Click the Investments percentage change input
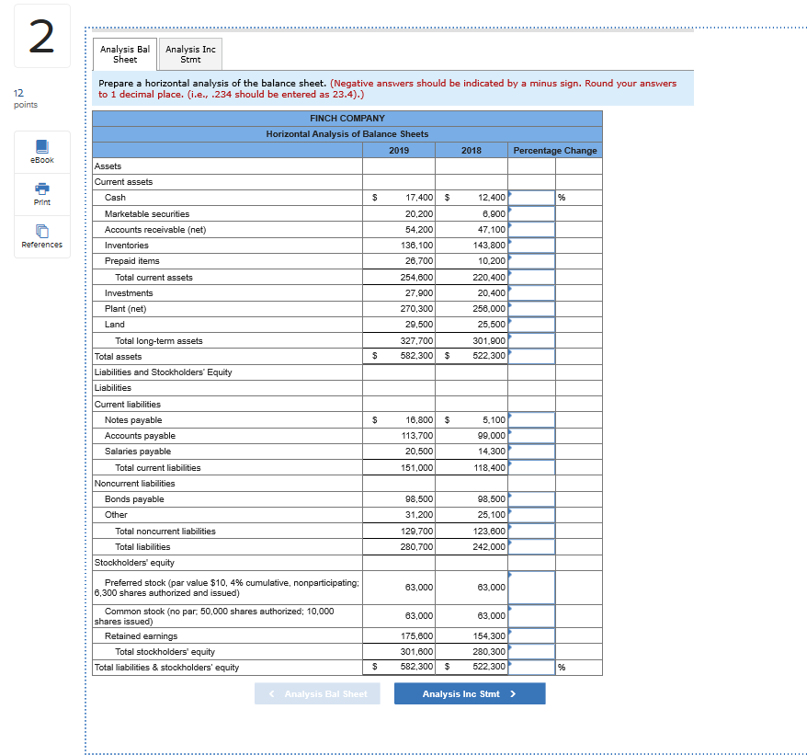Screen dimensions: 807x755 point(530,292)
